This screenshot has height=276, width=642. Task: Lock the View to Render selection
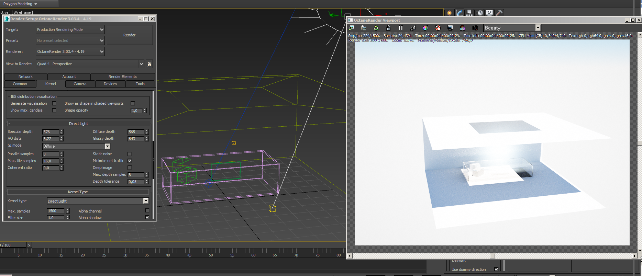click(x=149, y=64)
